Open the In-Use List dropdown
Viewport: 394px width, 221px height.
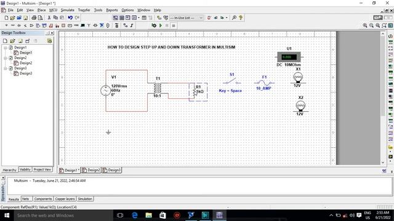(x=186, y=18)
